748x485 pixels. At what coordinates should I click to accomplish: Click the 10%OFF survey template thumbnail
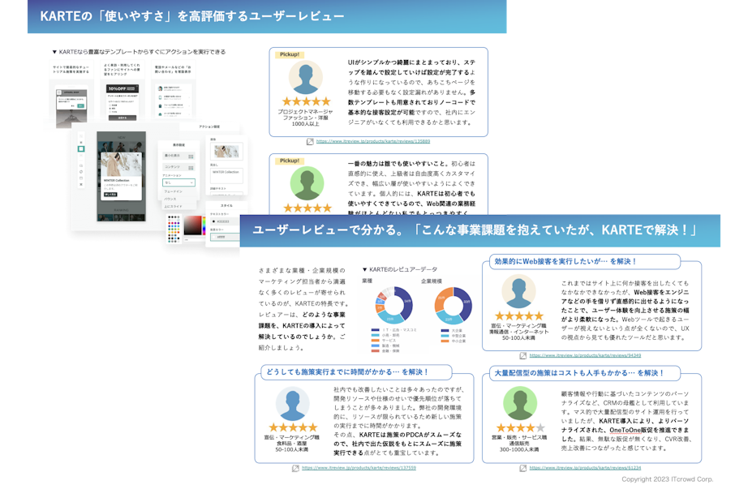point(123,102)
